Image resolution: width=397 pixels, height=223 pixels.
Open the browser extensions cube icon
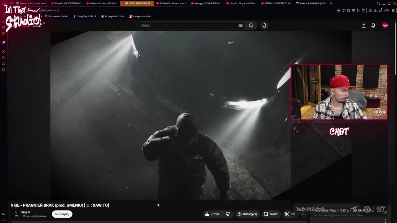pyautogui.click(x=370, y=11)
